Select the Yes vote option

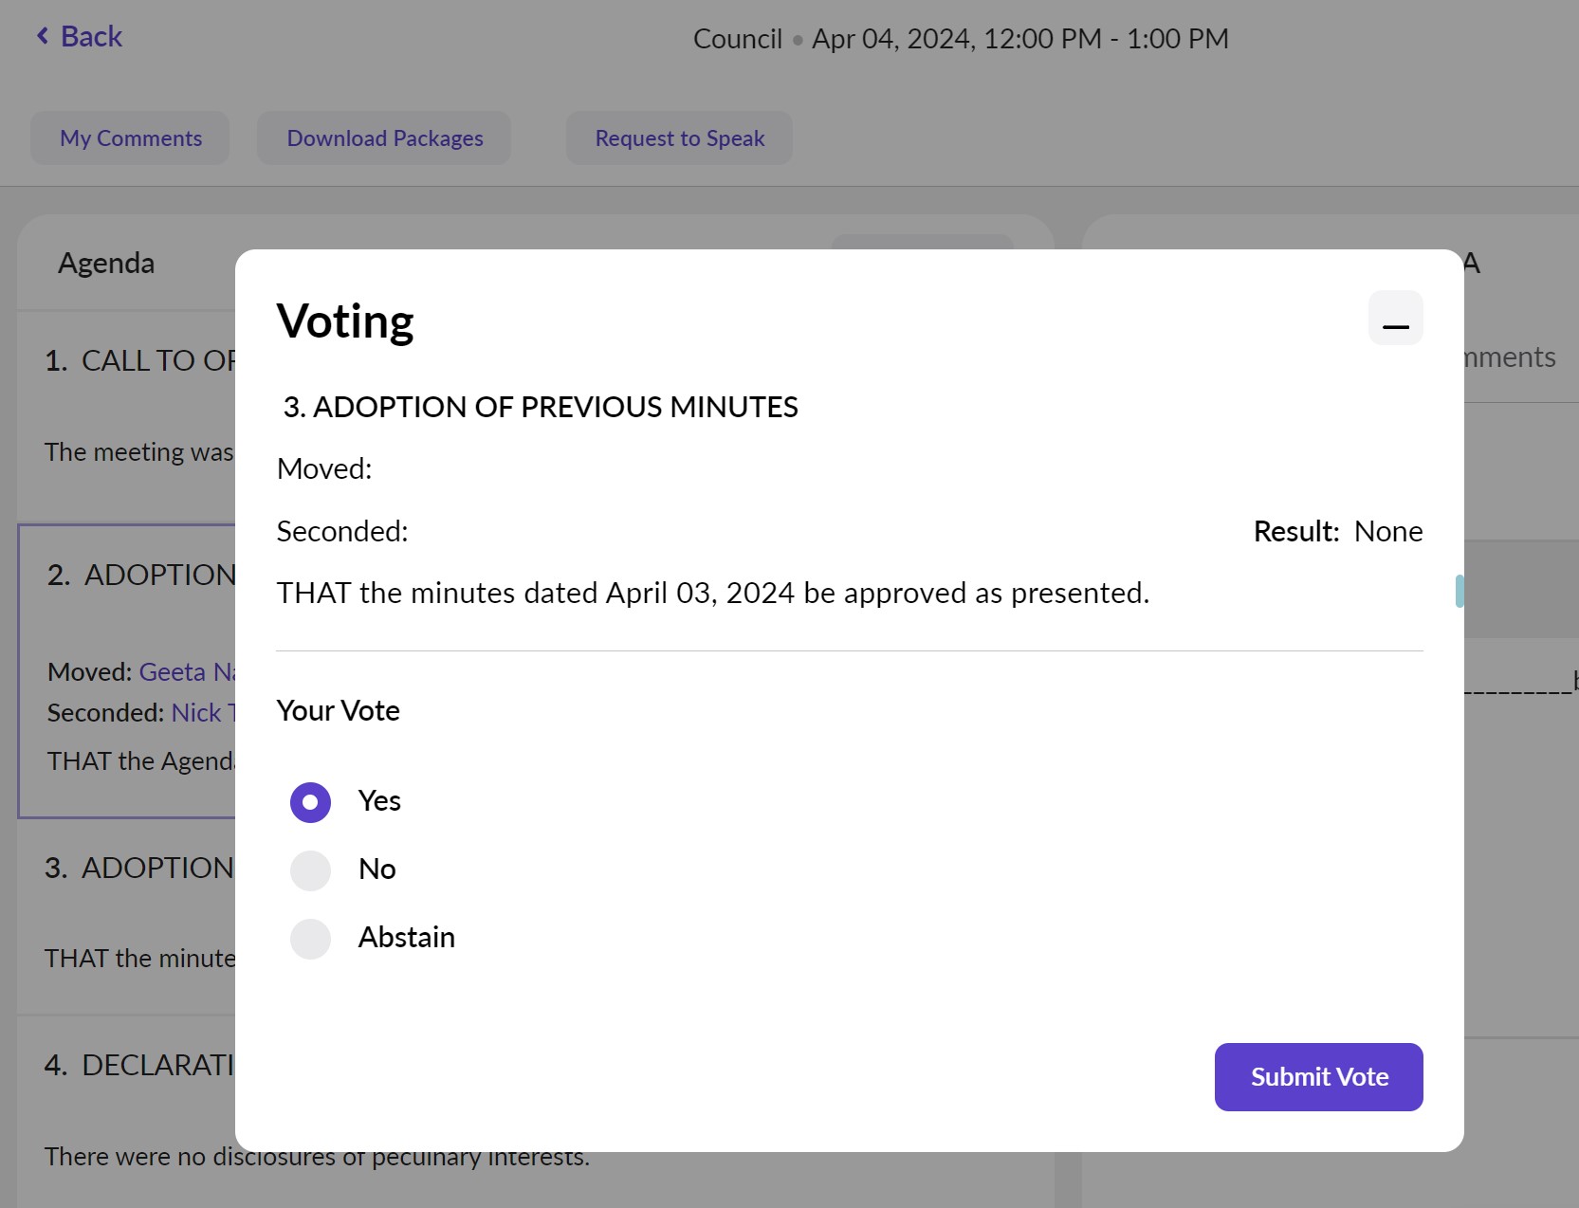tap(309, 801)
